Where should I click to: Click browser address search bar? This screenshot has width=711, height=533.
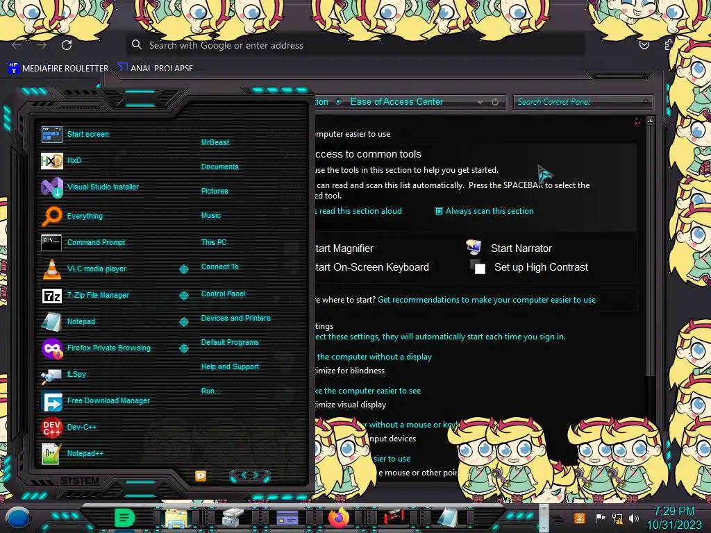click(x=355, y=45)
